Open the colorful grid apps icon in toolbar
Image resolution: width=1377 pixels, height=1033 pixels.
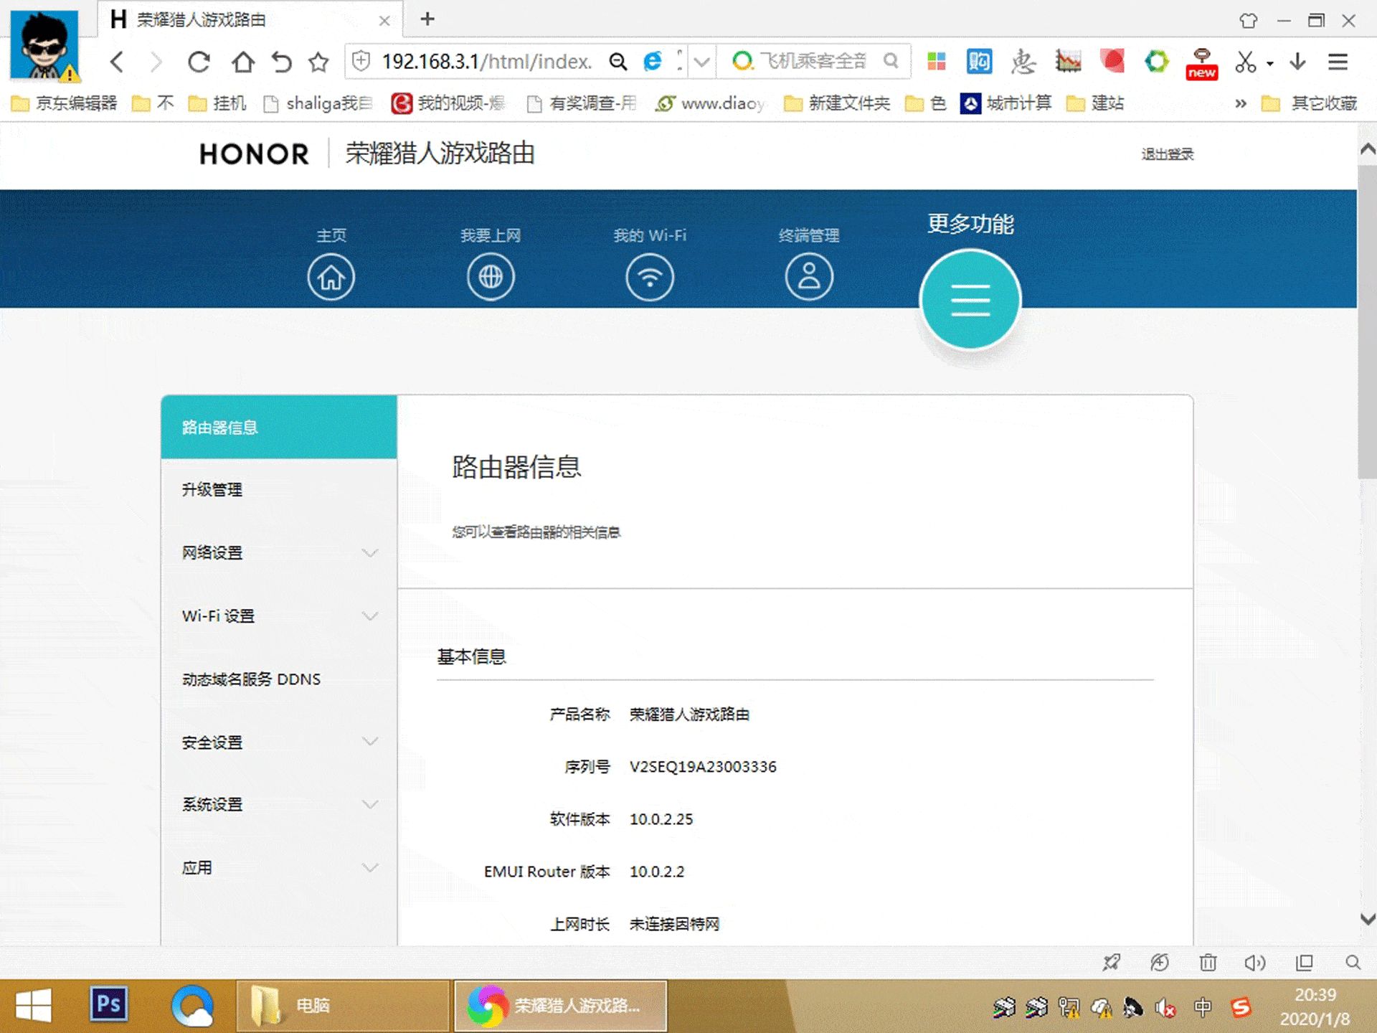click(x=937, y=62)
